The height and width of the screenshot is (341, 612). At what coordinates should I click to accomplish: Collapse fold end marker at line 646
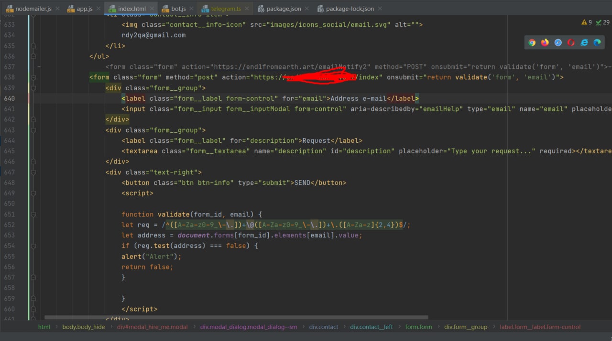(x=33, y=161)
